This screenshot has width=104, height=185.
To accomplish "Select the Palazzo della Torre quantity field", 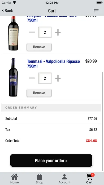I will [x=45, y=32].
